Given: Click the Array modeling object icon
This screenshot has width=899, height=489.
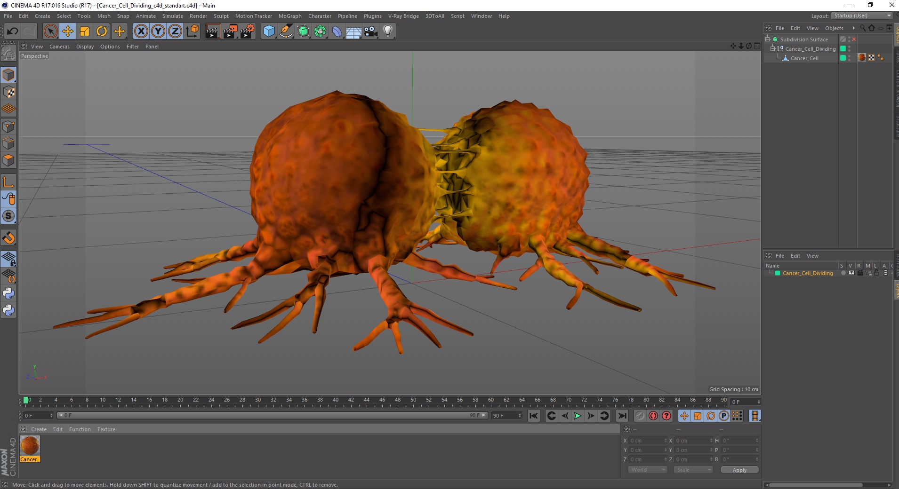Looking at the screenshot, I should coord(320,32).
